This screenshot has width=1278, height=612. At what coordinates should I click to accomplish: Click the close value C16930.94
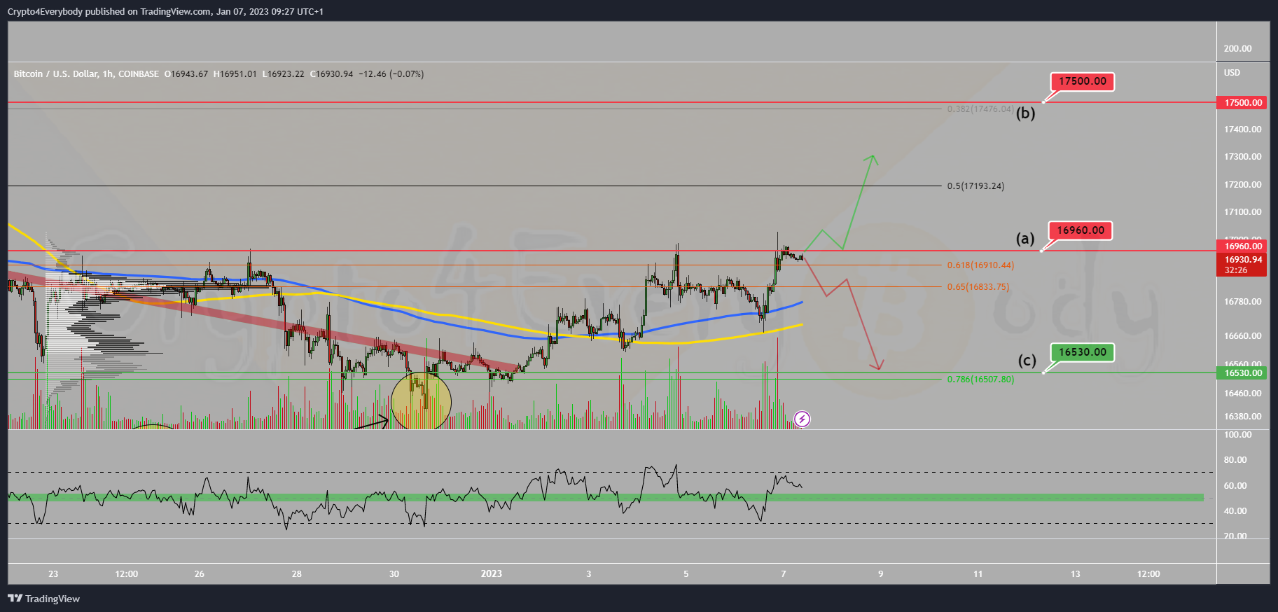click(331, 74)
